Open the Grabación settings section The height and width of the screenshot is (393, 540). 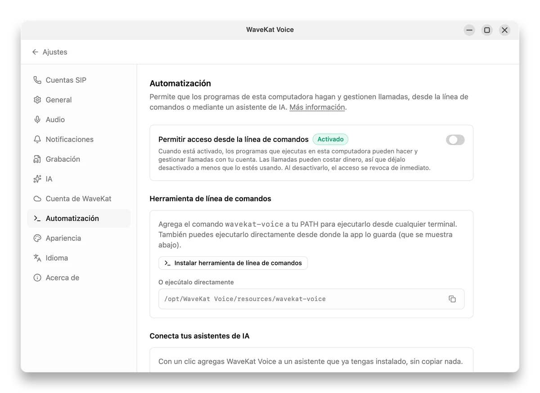click(79, 160)
